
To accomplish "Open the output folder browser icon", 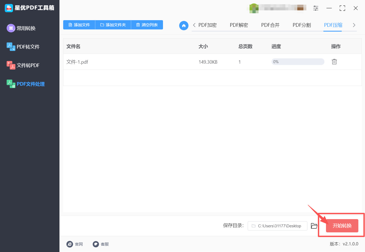I will (314, 226).
